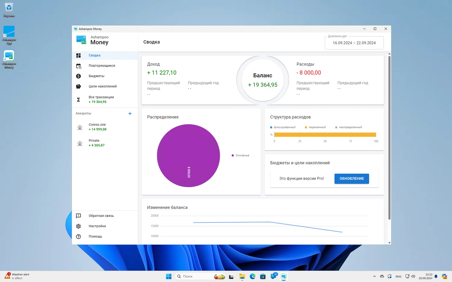The image size is (452, 282).
Task: Open Task View from the taskbar
Action: coord(231,277)
